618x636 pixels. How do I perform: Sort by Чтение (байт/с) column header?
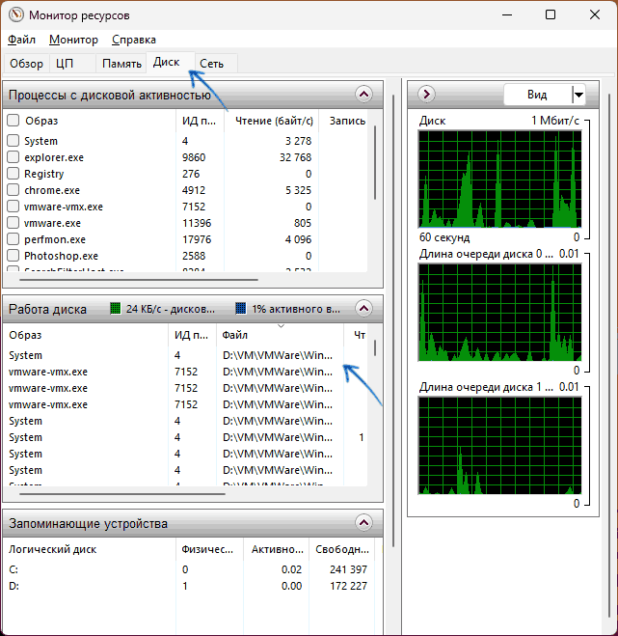click(x=272, y=121)
